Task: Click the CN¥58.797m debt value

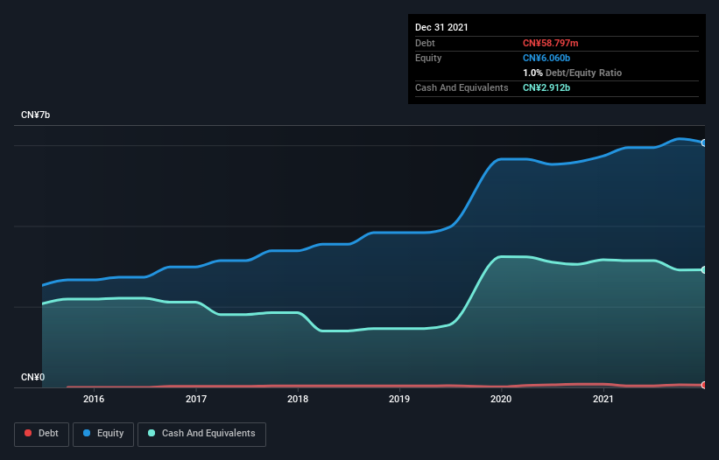Action: click(x=550, y=43)
